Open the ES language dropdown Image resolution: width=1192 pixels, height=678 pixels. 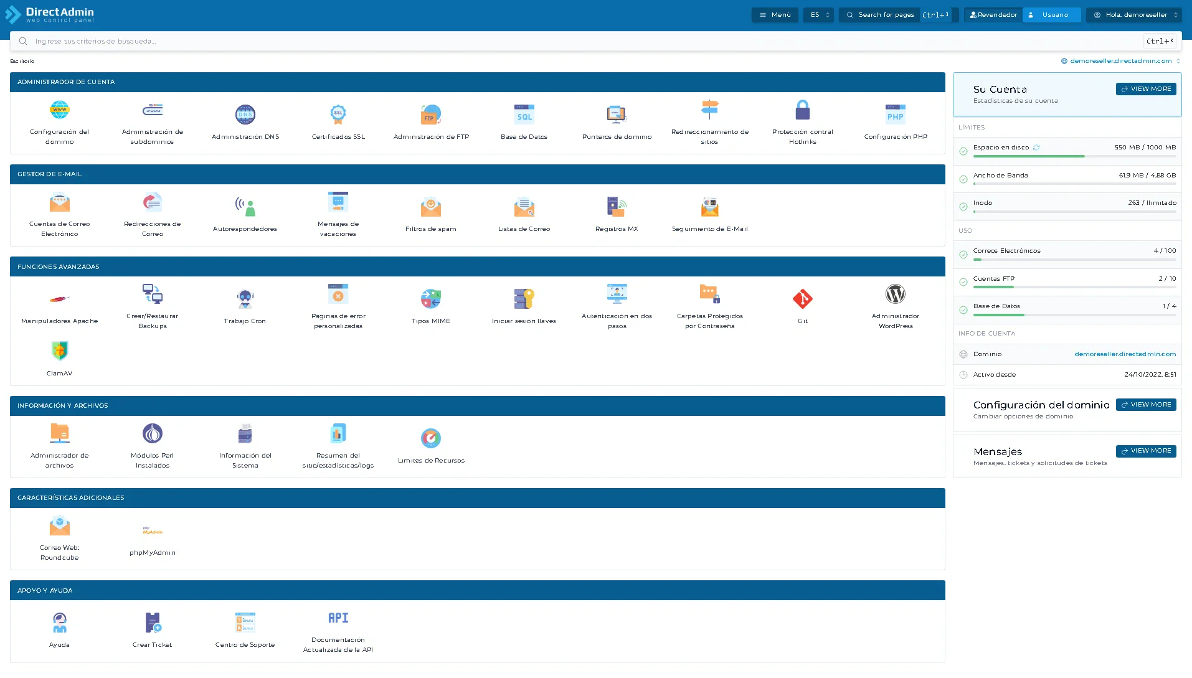tap(818, 14)
